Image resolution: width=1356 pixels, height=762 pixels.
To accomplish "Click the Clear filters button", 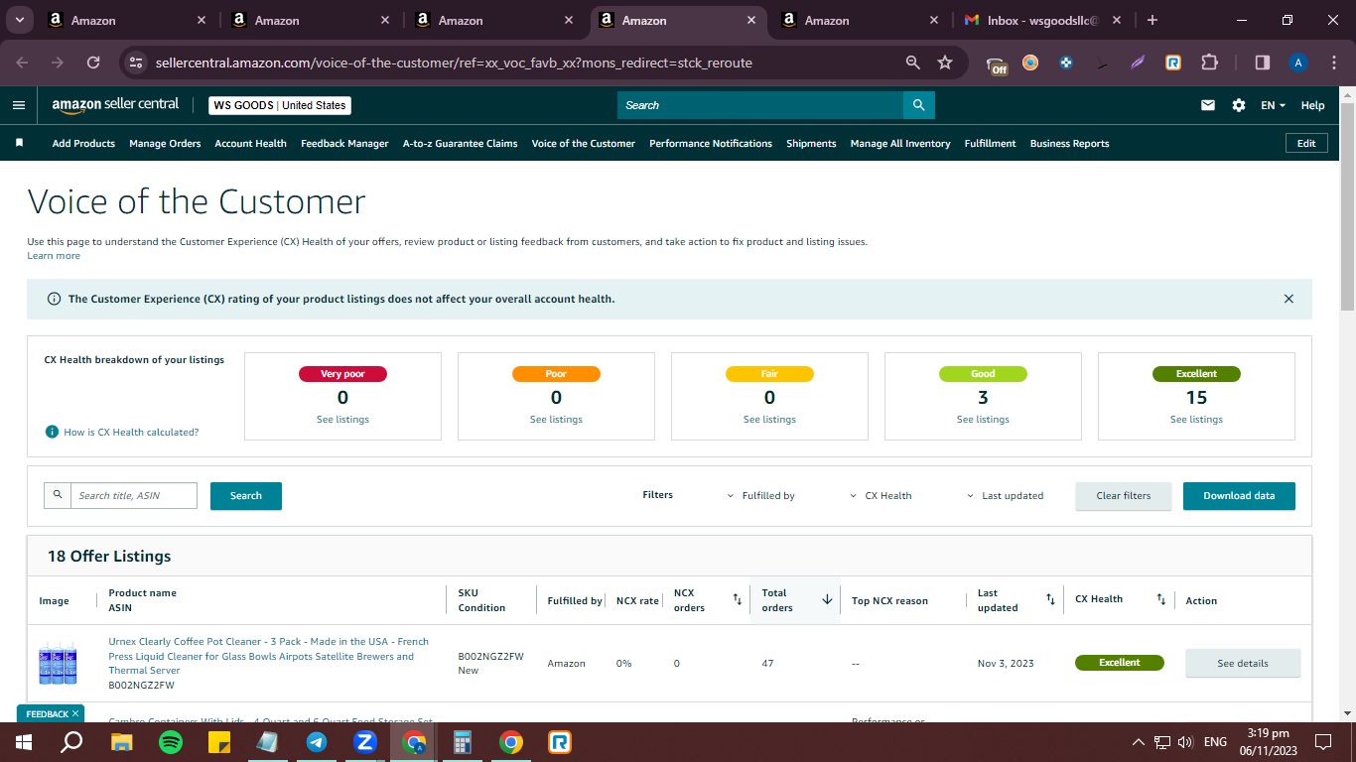I will click(1124, 496).
